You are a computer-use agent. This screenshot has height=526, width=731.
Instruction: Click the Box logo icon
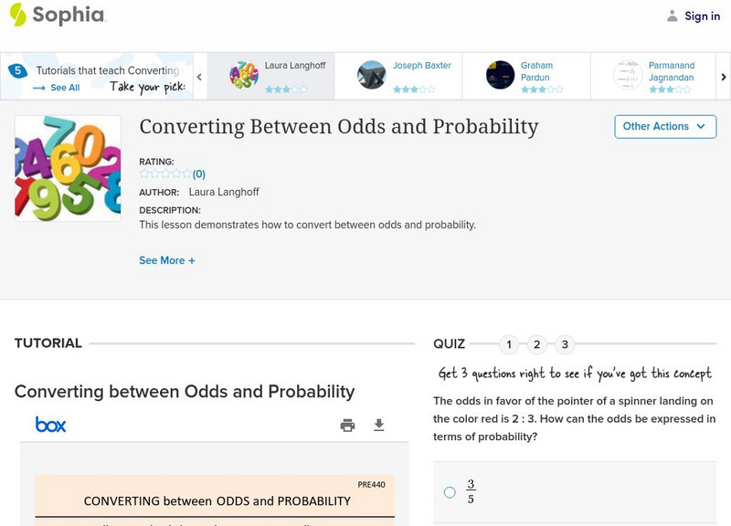[x=50, y=425]
